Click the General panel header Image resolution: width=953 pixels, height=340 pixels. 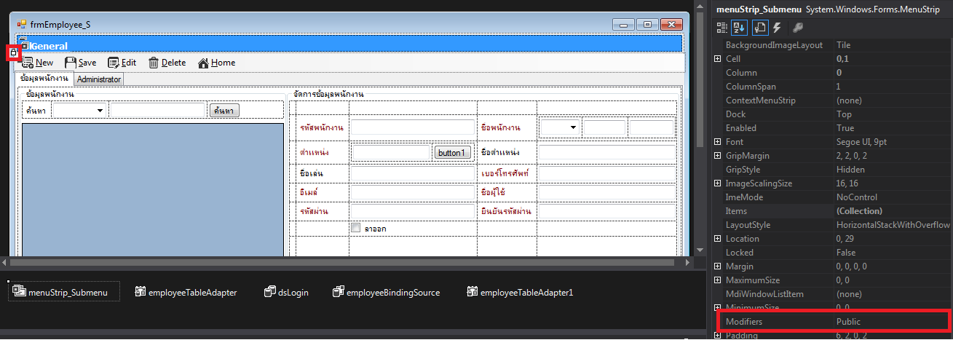point(349,44)
